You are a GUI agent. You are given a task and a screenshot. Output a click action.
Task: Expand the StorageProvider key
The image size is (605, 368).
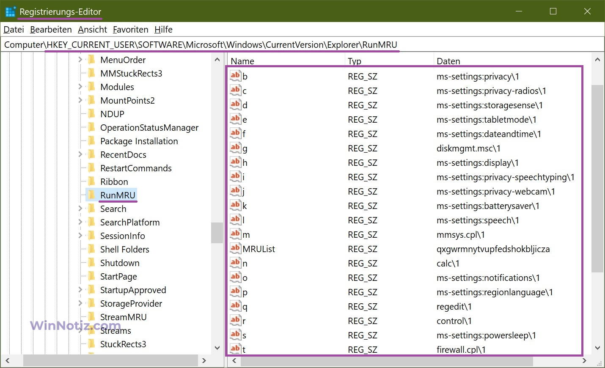(x=80, y=303)
